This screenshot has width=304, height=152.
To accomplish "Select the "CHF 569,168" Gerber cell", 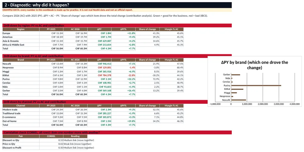I will tap(99, 90).
